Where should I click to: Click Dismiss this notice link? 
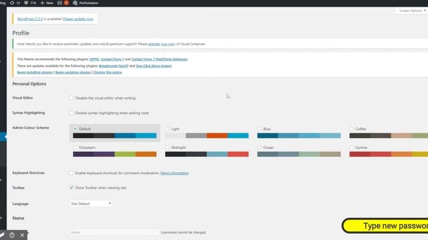click(108, 73)
